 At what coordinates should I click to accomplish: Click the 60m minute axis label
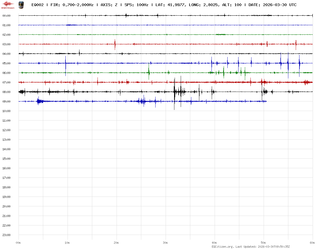(312, 243)
